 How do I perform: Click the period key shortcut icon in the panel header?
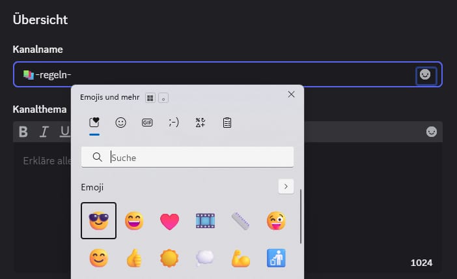pyautogui.click(x=163, y=98)
